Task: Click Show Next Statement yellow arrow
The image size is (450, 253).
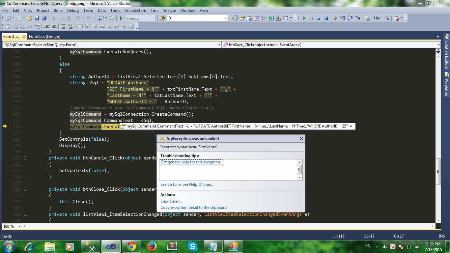Action: (x=335, y=18)
